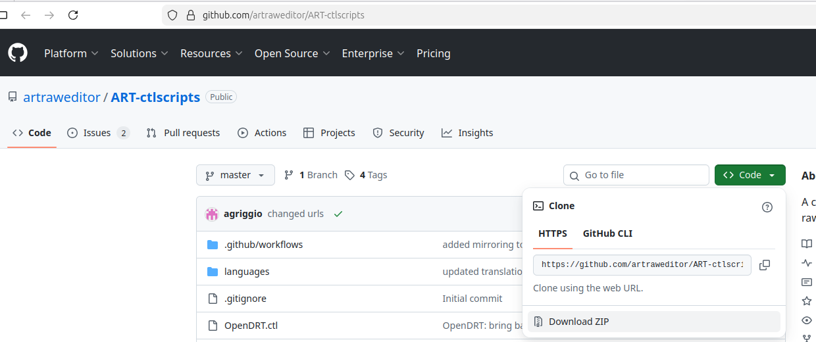
Task: Expand the Platform navigation menu
Action: click(71, 53)
